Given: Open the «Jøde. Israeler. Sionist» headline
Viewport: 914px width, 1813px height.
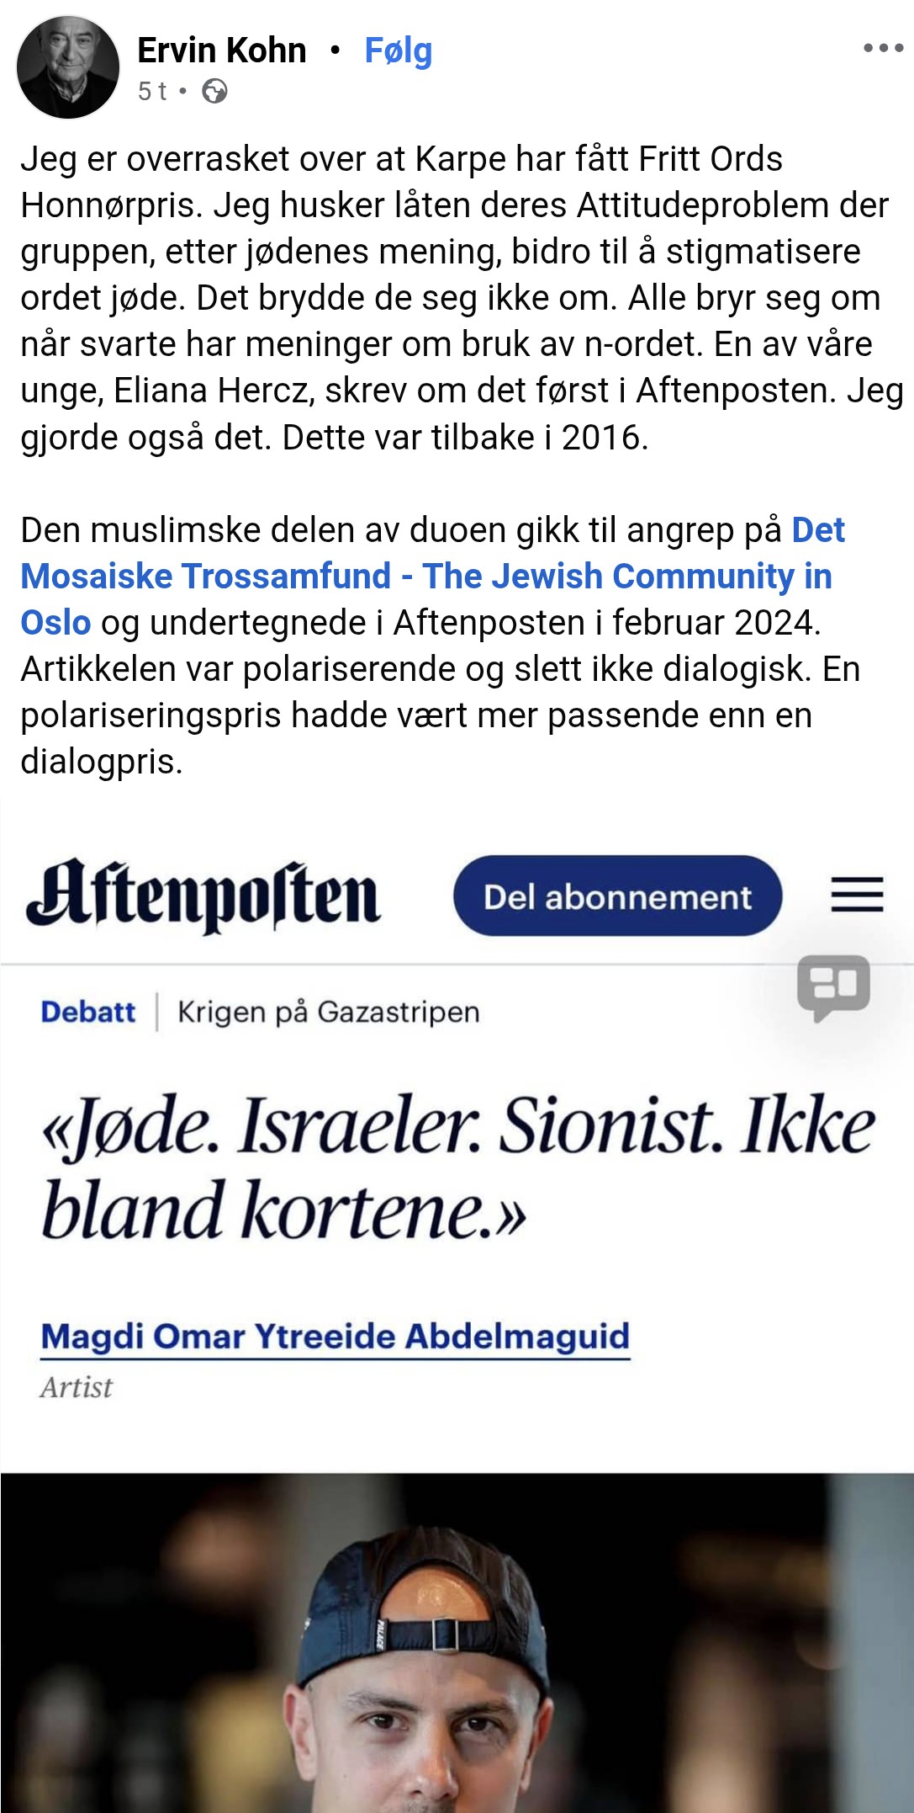Looking at the screenshot, I should click(x=458, y=1168).
